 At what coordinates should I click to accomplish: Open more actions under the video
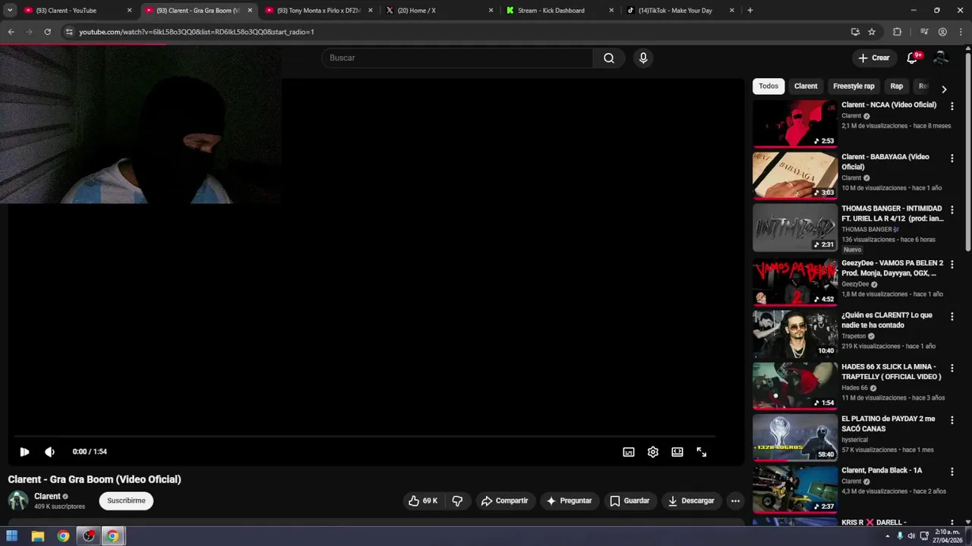coord(735,500)
